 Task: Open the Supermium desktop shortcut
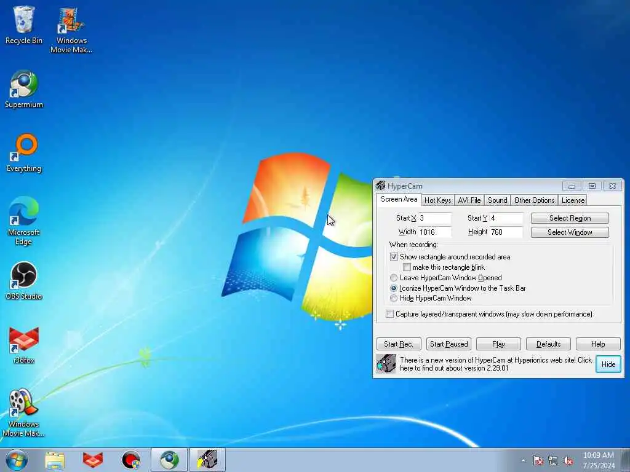24,88
